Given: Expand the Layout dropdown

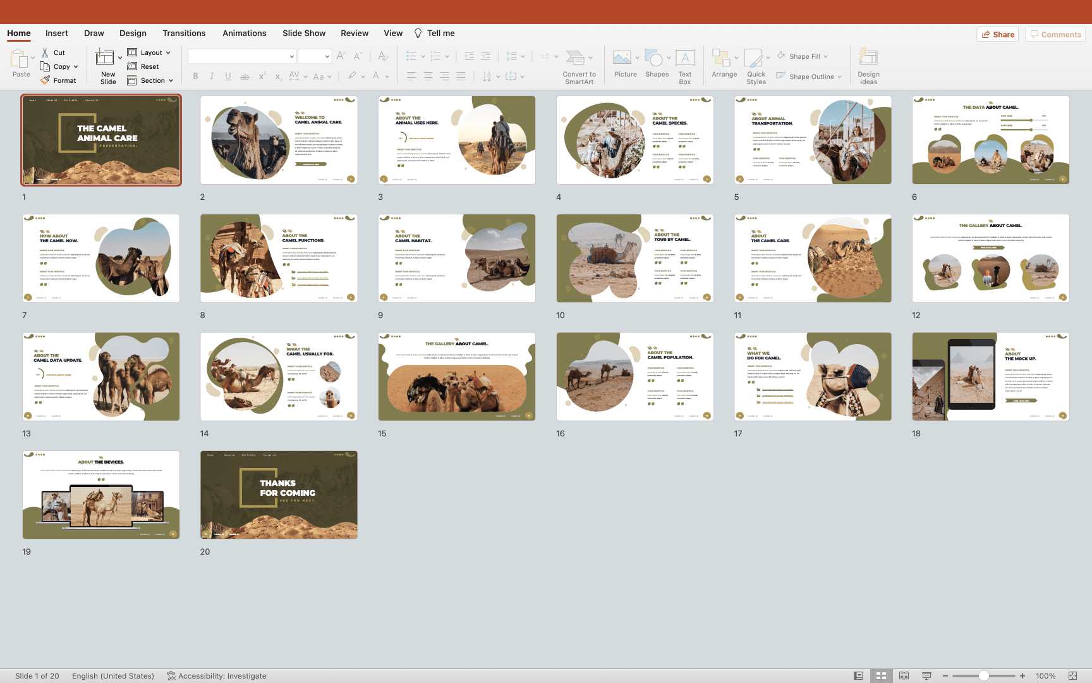Looking at the screenshot, I should click(150, 52).
